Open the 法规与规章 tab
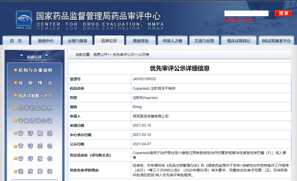297x181 pixels. [78, 40]
